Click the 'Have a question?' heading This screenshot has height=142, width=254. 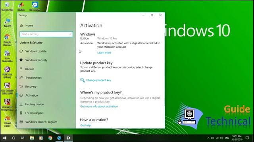[x=94, y=120]
